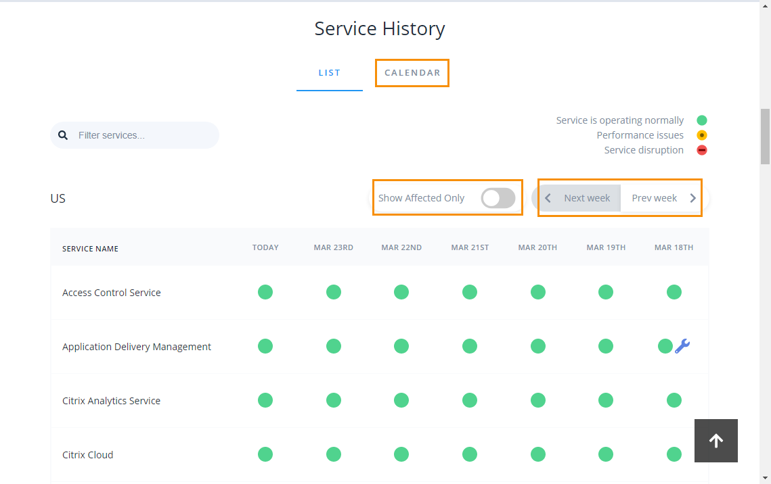Click Citrix Cloud status dot for Today
This screenshot has width=771, height=484.
pos(265,454)
